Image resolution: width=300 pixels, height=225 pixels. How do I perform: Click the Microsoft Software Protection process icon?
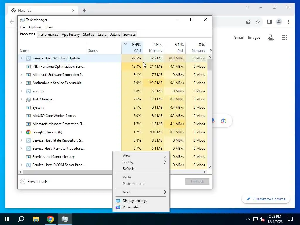[x=28, y=75]
